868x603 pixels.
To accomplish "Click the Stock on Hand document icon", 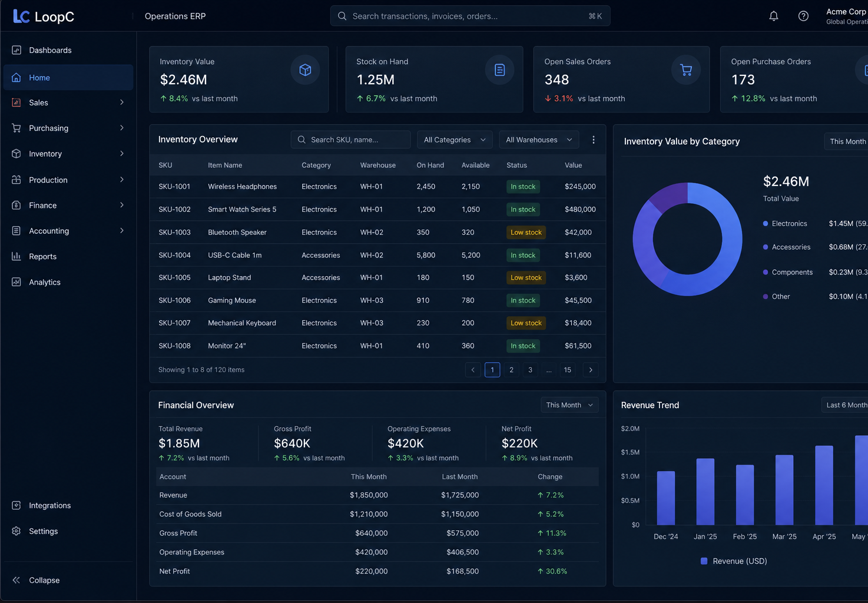I will tap(500, 70).
